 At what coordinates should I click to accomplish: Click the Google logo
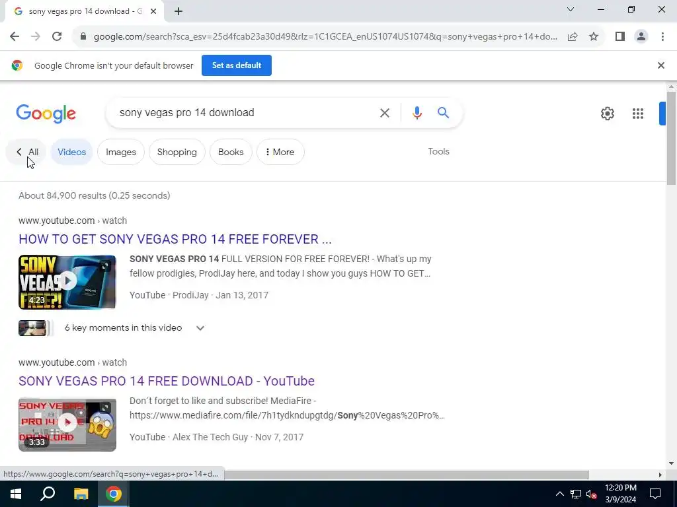coord(46,114)
